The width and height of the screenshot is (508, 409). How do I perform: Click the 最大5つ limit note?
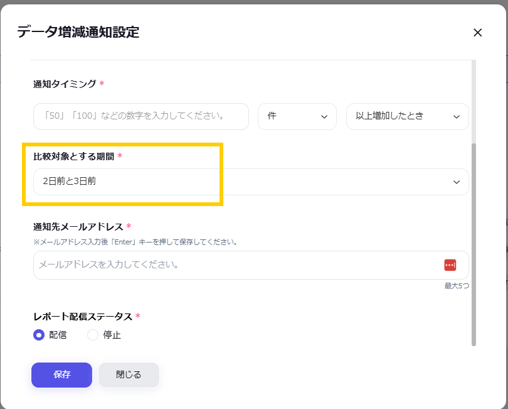point(456,286)
